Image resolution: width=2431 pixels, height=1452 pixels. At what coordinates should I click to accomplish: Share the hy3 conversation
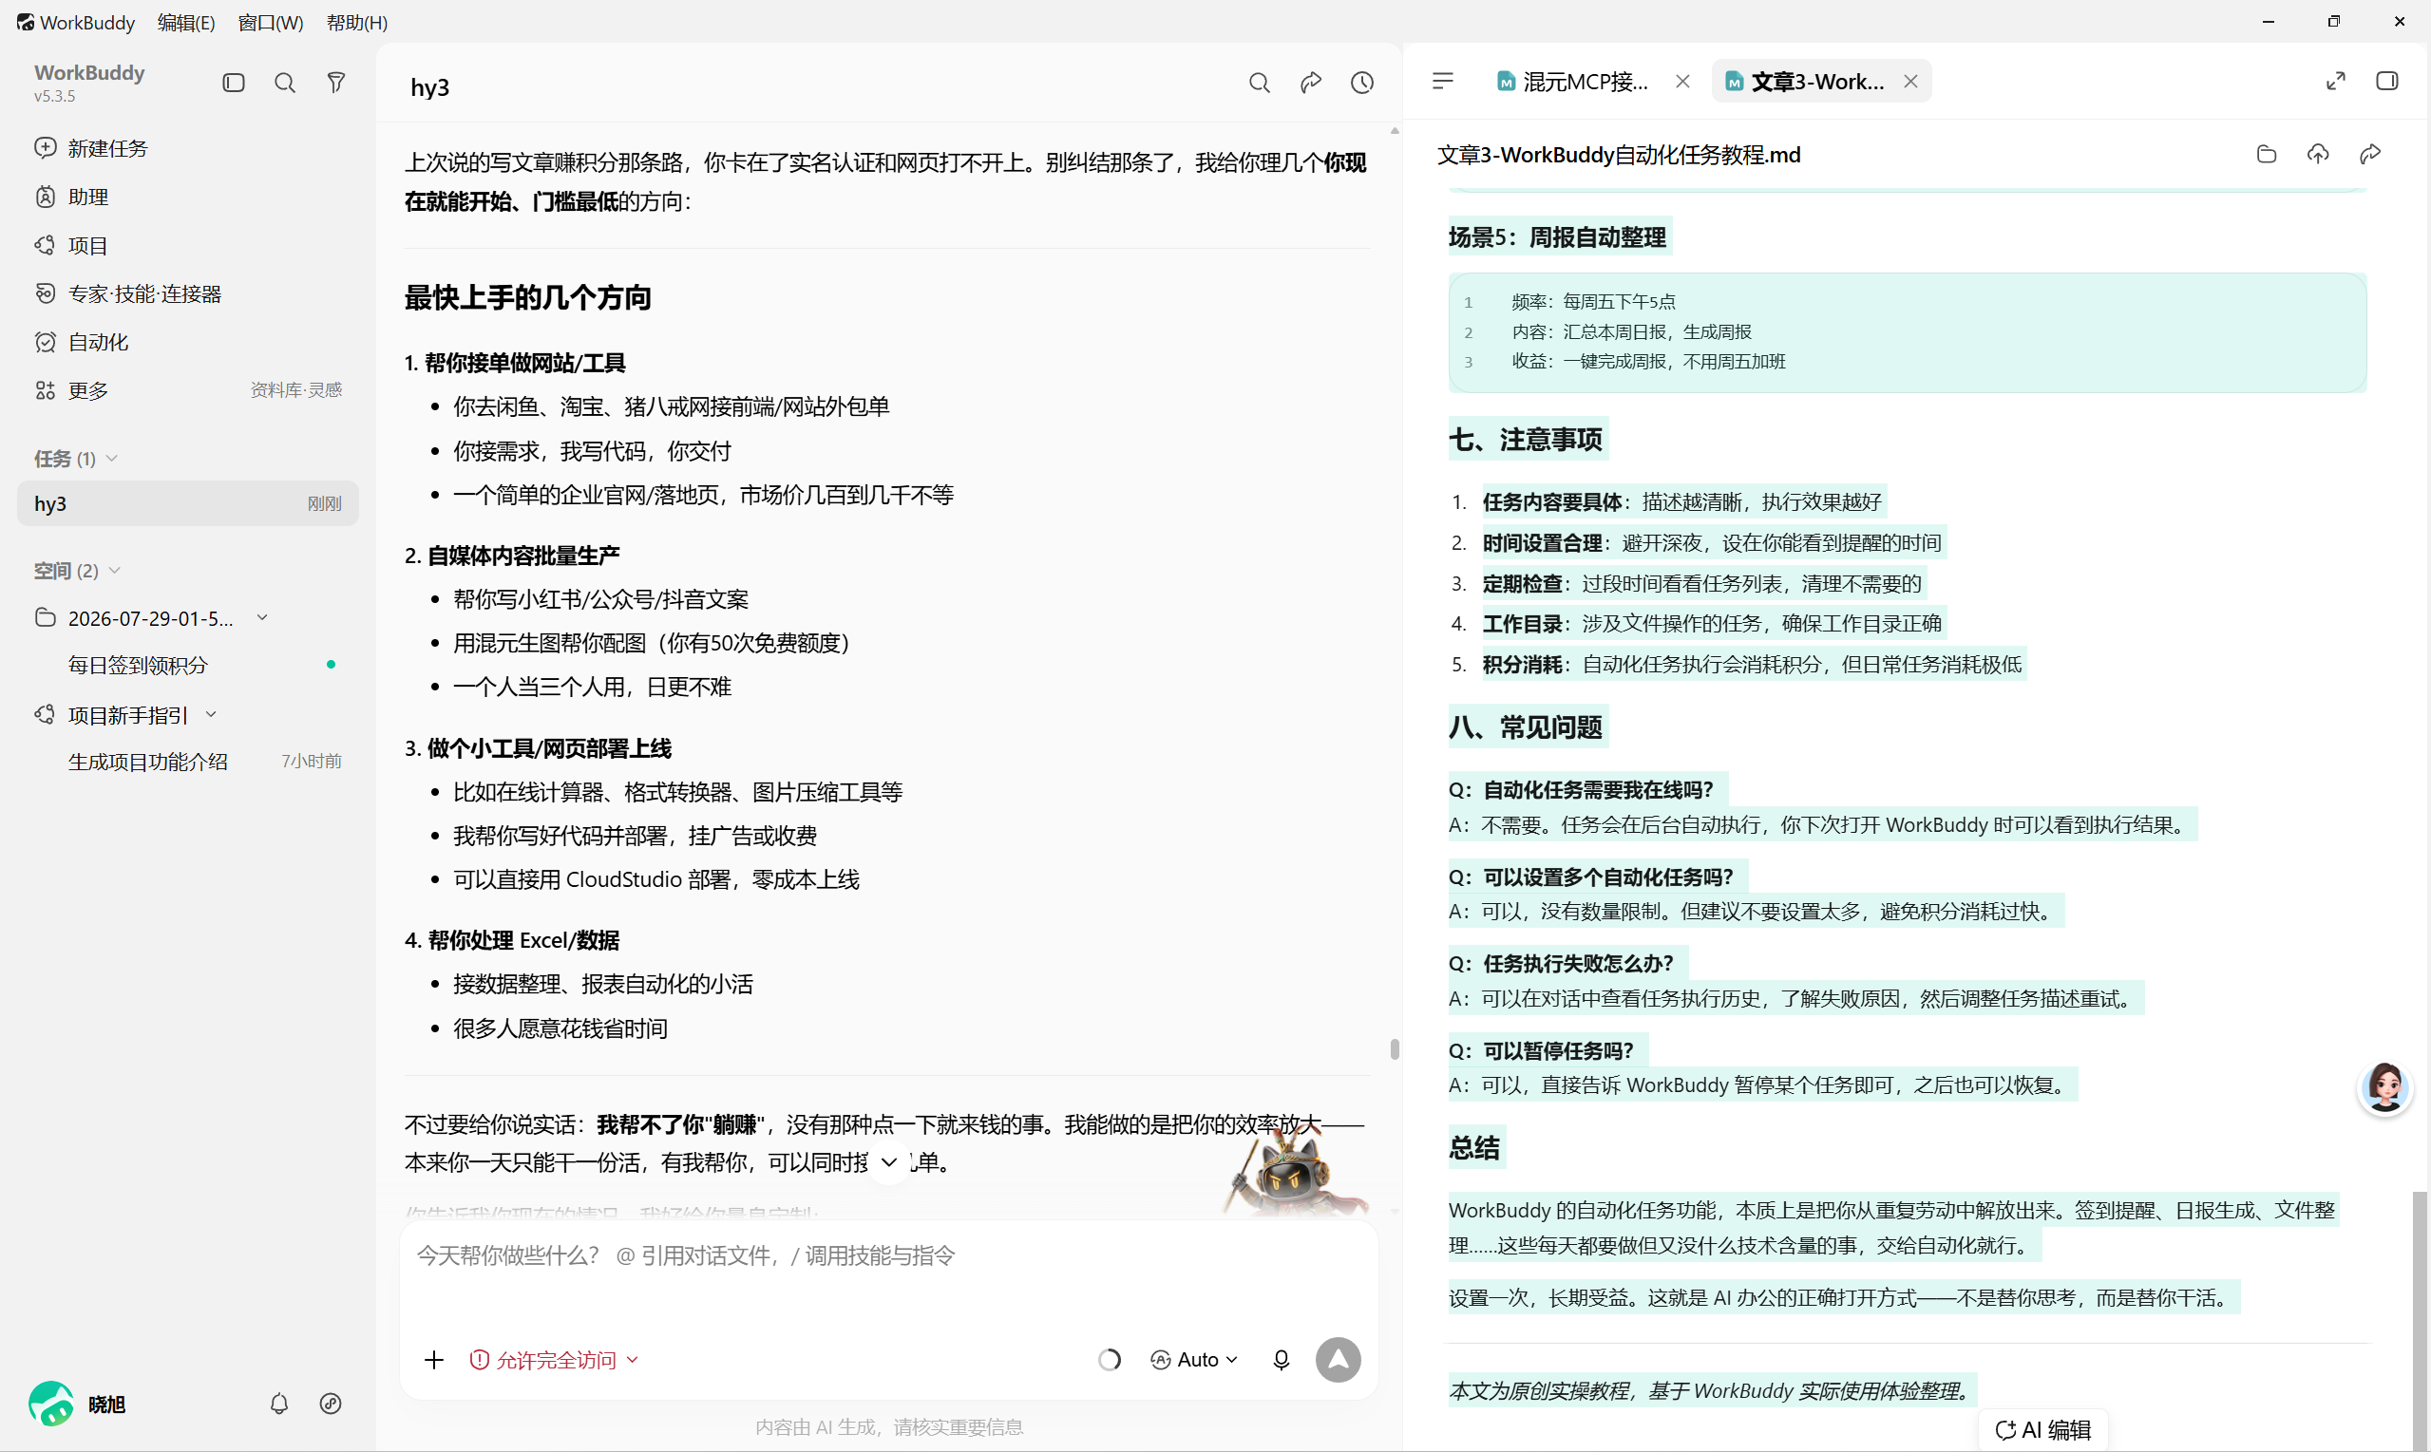tap(1311, 84)
